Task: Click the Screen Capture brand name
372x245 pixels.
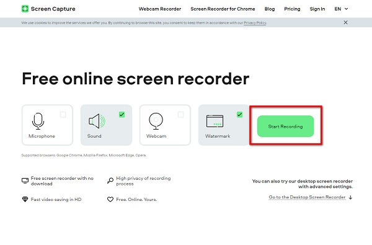Action: coord(53,9)
